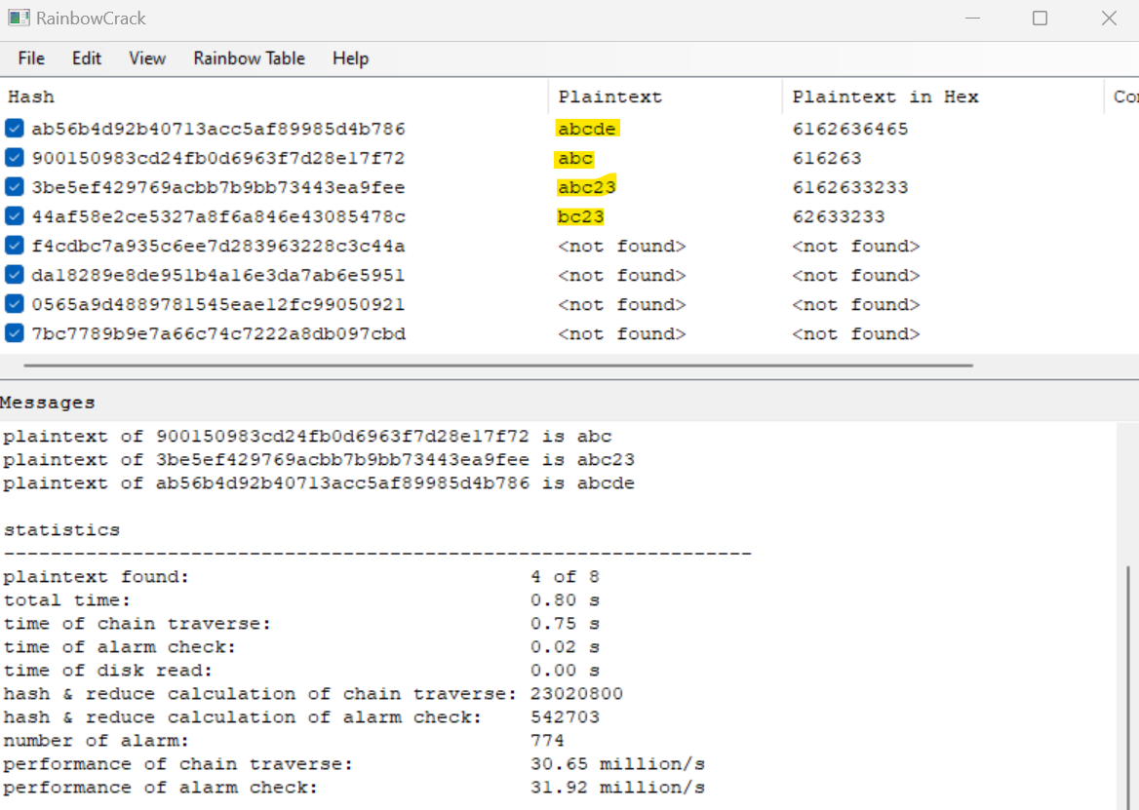Click the 'Messages' panel label
Image resolution: width=1139 pixels, height=810 pixels.
click(48, 403)
